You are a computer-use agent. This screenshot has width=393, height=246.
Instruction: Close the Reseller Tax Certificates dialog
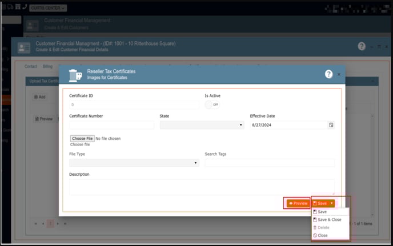click(x=339, y=74)
